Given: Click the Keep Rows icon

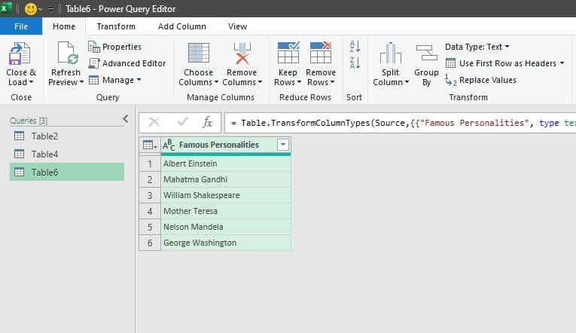Looking at the screenshot, I should click(x=288, y=53).
